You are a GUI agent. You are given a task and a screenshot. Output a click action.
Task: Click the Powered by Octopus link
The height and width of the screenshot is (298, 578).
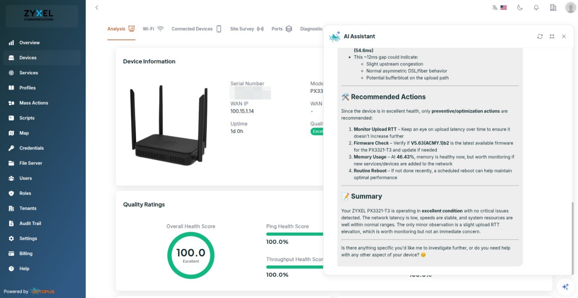(29, 292)
